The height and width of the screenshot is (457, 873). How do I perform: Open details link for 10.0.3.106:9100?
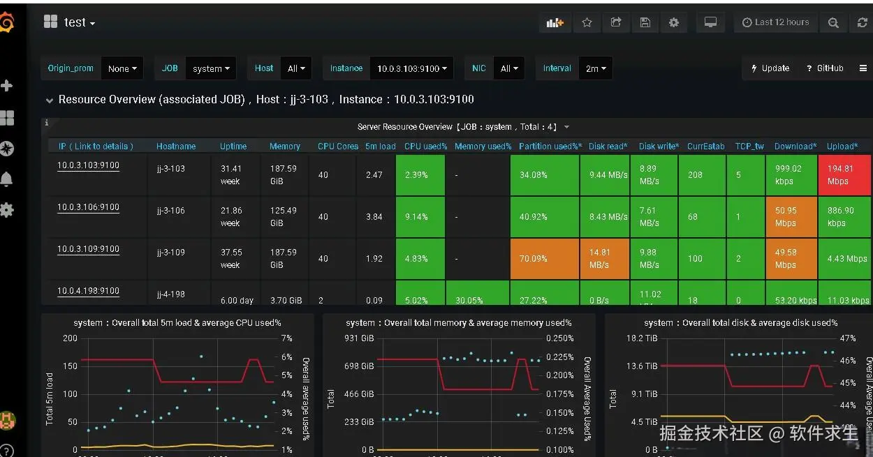click(88, 207)
